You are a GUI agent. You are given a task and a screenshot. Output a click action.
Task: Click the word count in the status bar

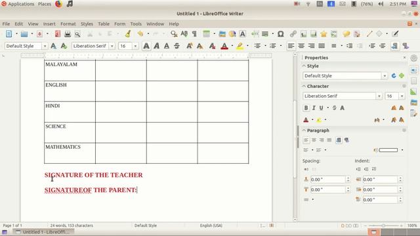pyautogui.click(x=72, y=226)
